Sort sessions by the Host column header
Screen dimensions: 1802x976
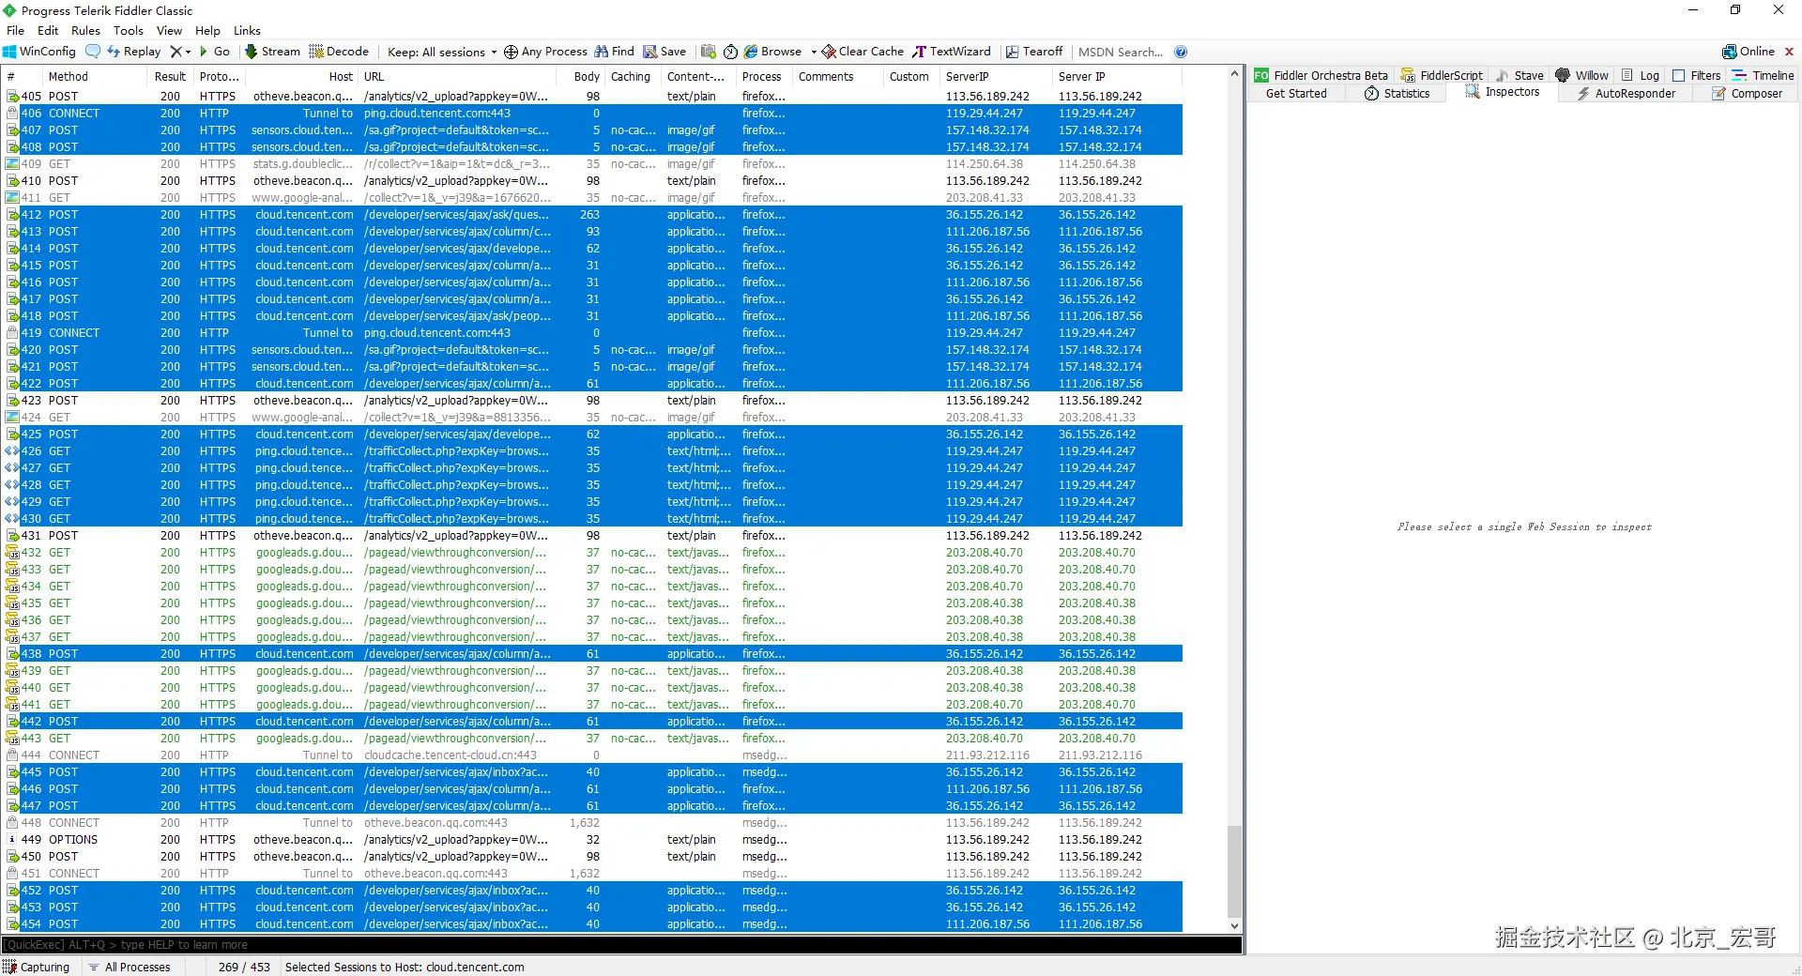(300, 77)
